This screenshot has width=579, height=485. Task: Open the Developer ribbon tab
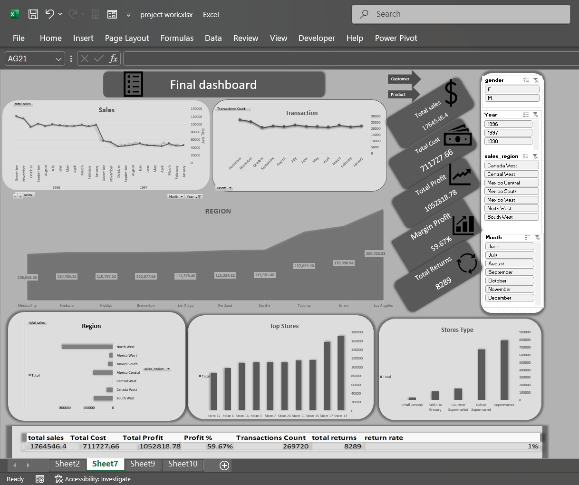click(x=317, y=38)
